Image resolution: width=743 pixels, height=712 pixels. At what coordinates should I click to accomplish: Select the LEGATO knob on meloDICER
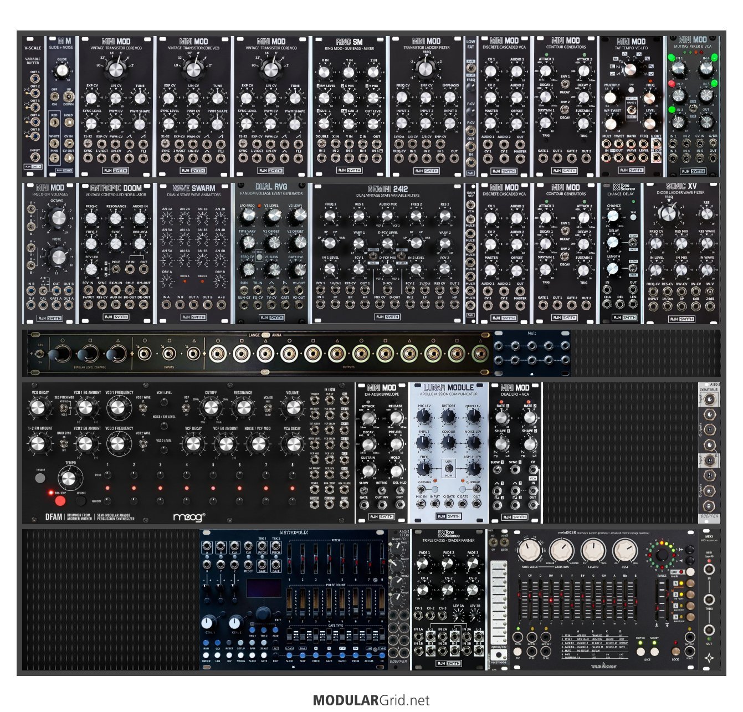click(593, 551)
